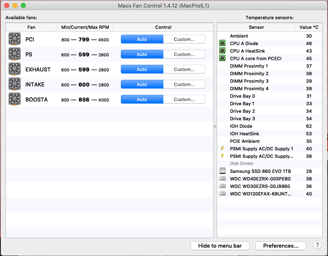Click the WDC WD30EZRS-00J99B0 label
Image resolution: width=328 pixels, height=256 pixels.
coord(260,186)
